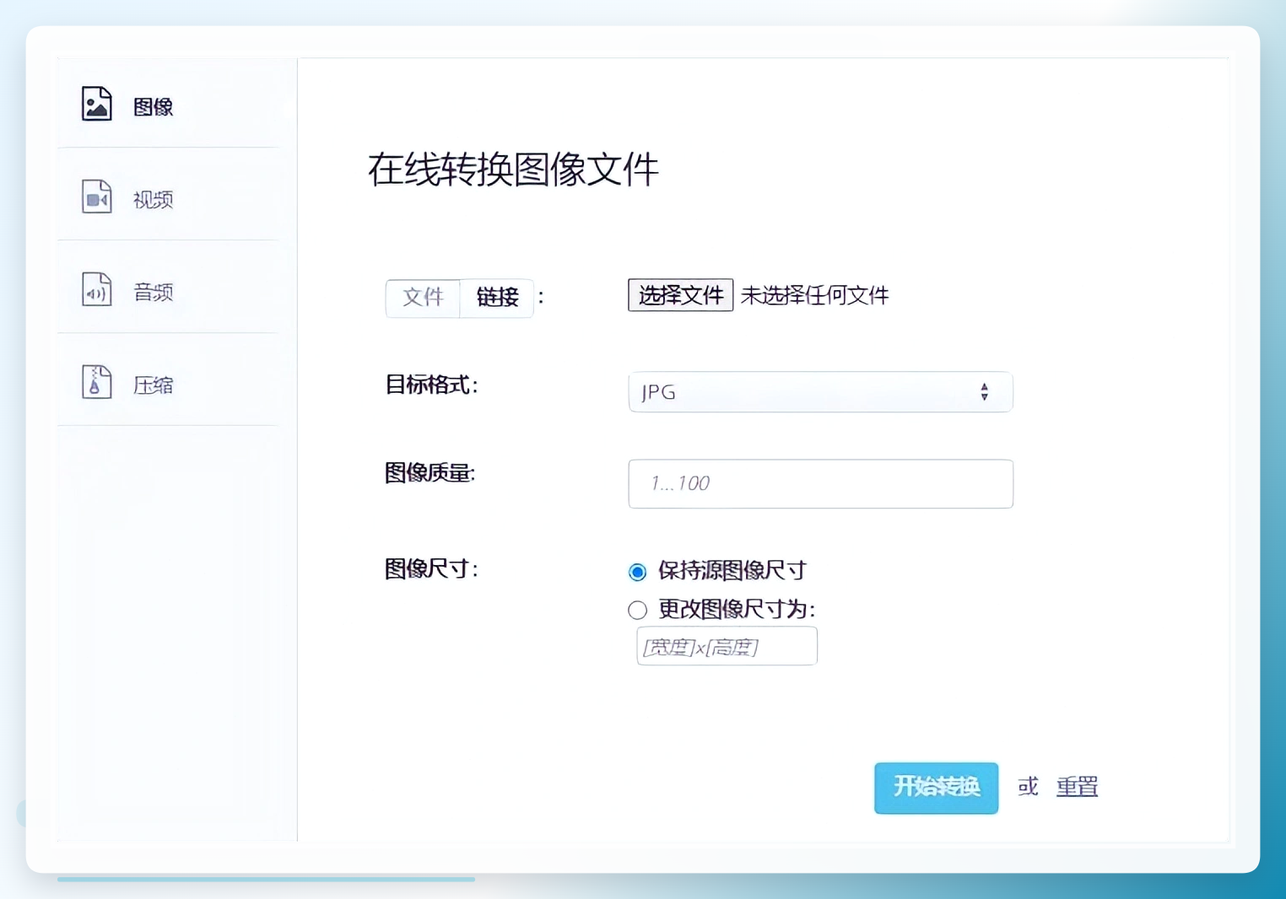Click the 开始转换 button
The height and width of the screenshot is (899, 1286).
pos(936,788)
